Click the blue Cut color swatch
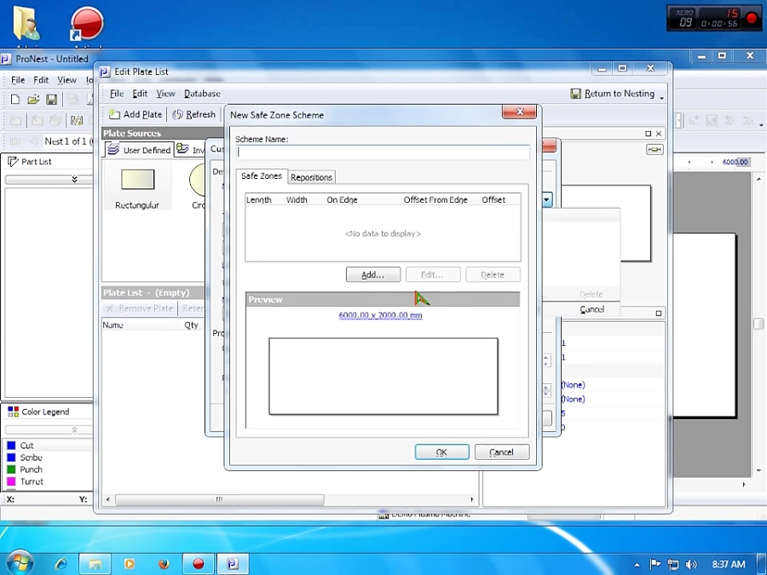 click(11, 446)
